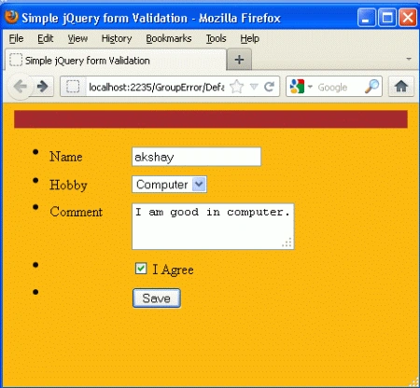Reload the page with the refresh icon
420x388 pixels.
269,87
